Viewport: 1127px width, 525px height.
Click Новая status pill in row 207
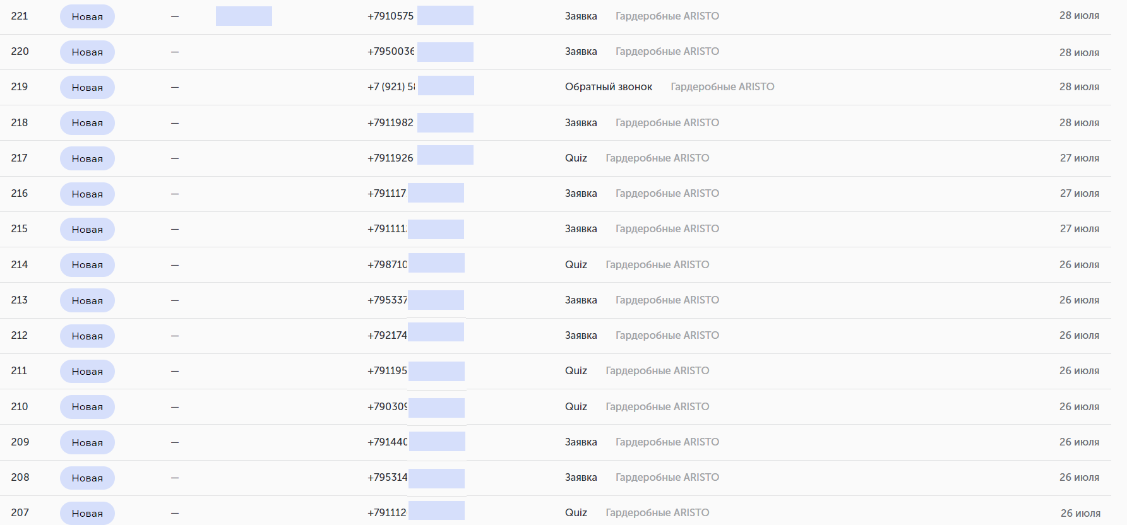[87, 513]
